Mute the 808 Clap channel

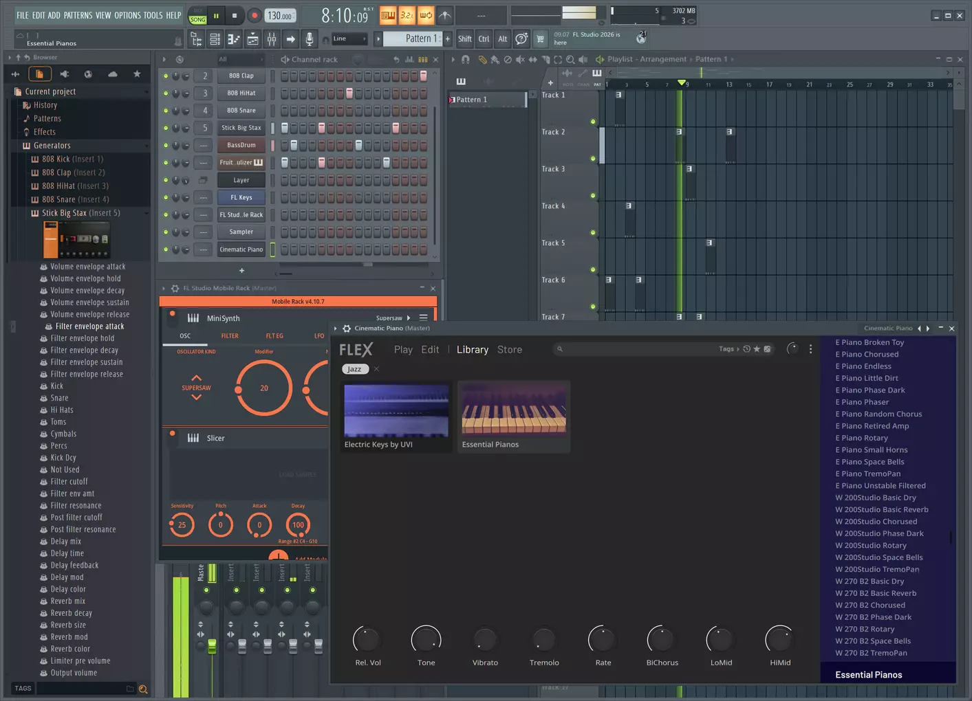(x=166, y=76)
